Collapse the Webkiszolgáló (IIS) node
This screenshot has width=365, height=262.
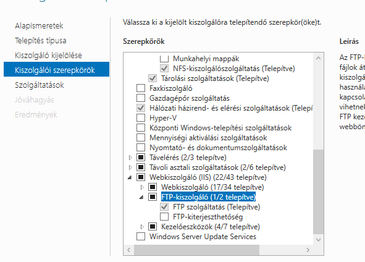coord(130,178)
